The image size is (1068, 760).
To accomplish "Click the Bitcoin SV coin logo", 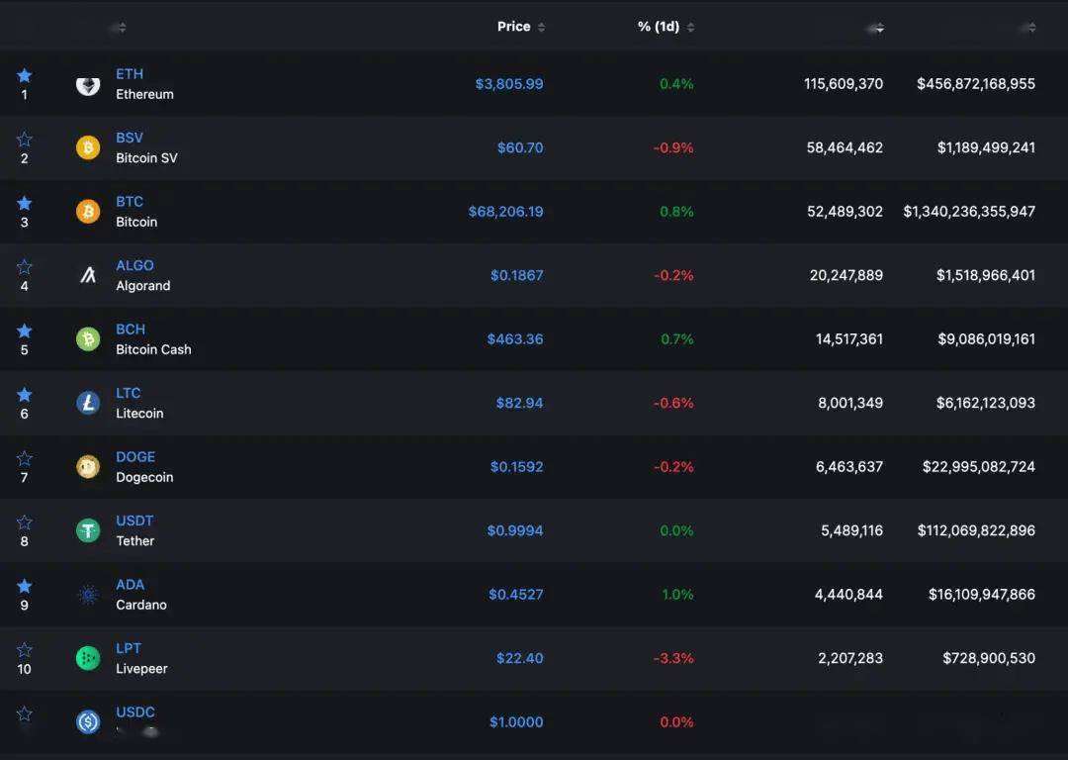I will [x=88, y=147].
